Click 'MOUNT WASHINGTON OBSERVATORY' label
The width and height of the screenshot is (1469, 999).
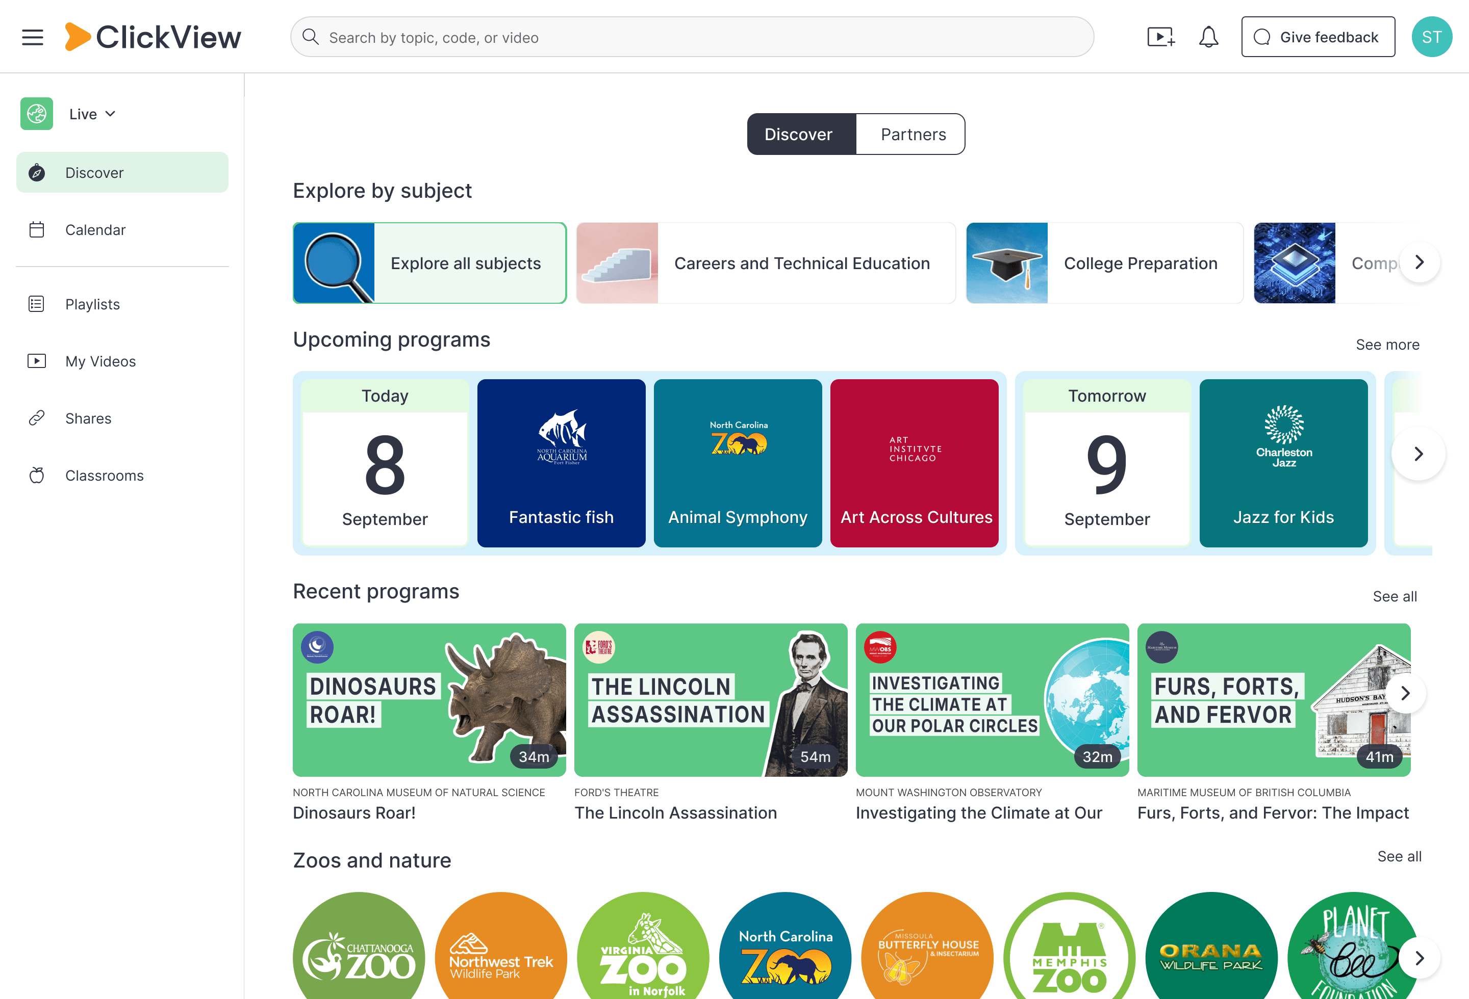pyautogui.click(x=949, y=793)
